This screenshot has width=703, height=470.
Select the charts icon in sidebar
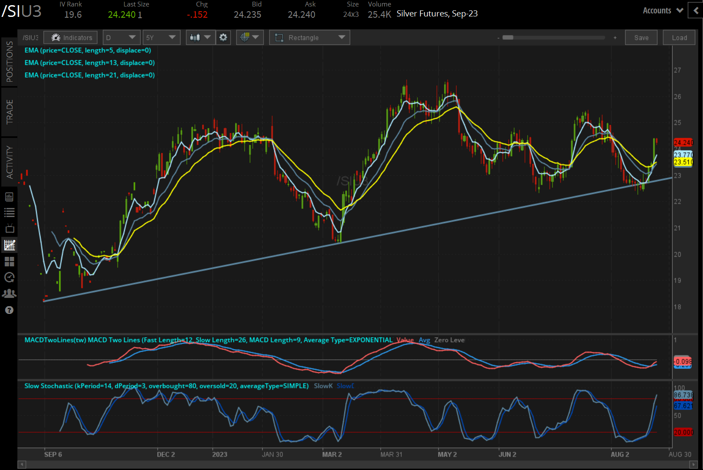[x=9, y=245]
